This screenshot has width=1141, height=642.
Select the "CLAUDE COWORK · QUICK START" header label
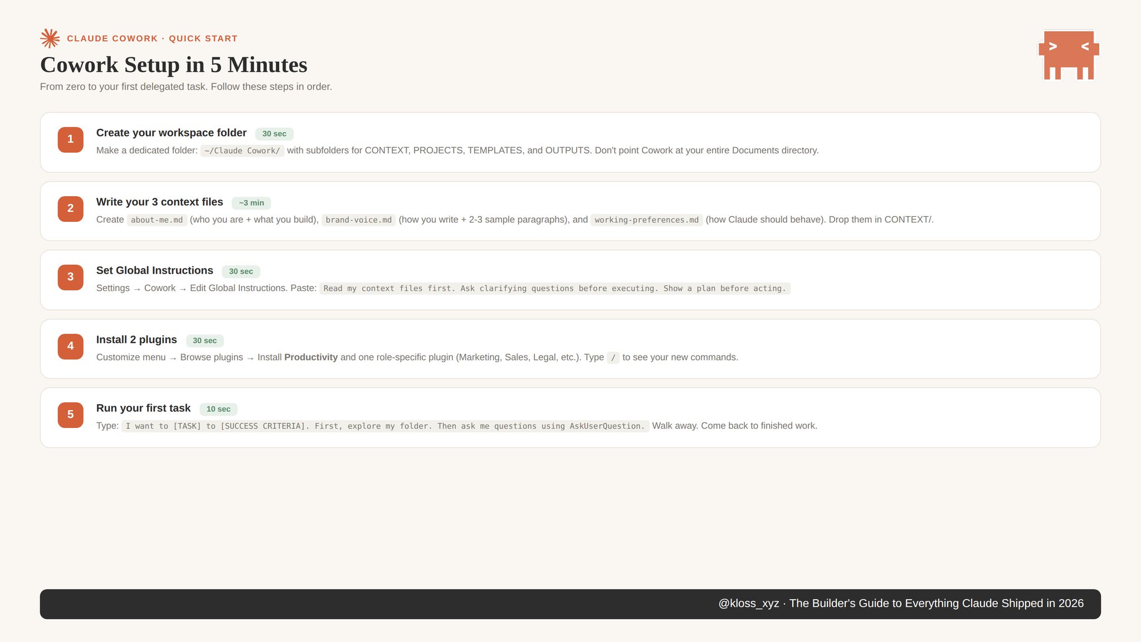[152, 38]
